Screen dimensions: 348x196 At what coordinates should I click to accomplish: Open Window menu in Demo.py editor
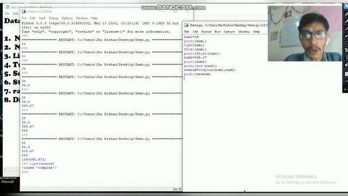point(244,32)
